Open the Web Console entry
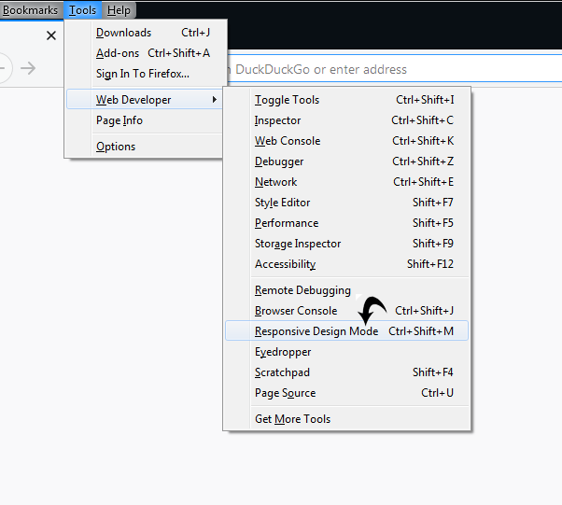562x505 pixels. (346, 141)
